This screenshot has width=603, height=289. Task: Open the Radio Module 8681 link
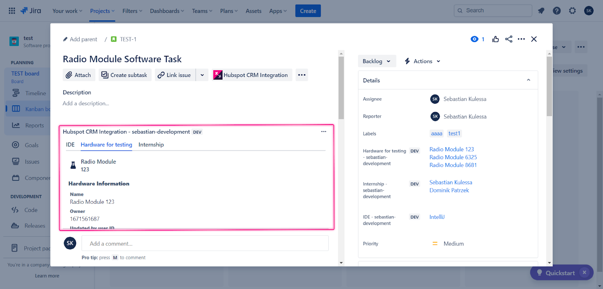[x=453, y=165]
